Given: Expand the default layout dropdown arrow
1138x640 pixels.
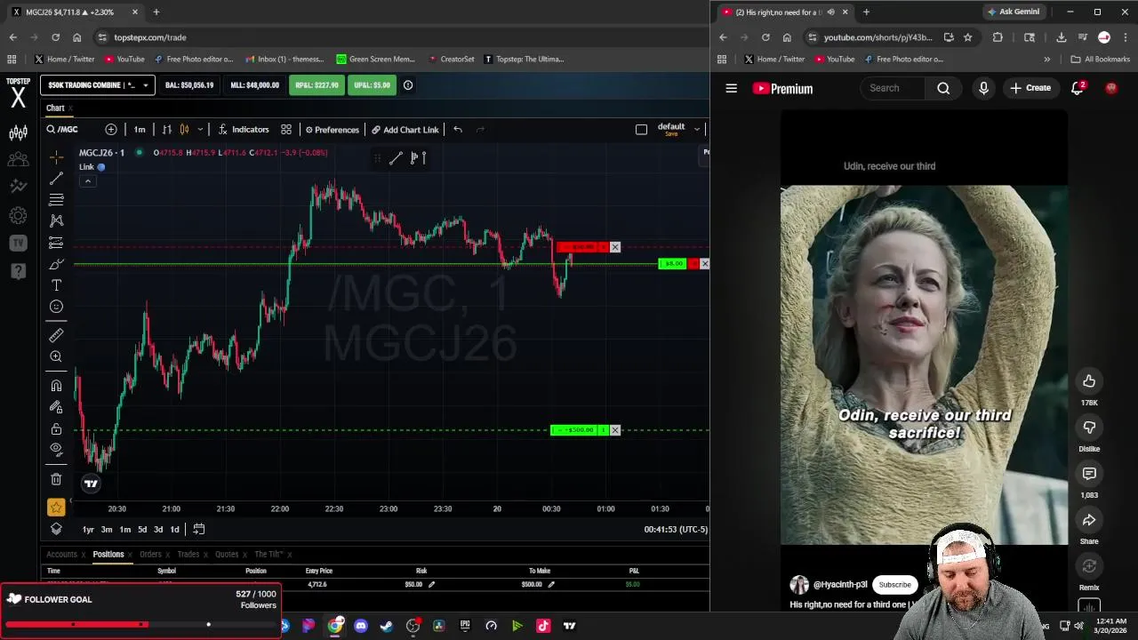Looking at the screenshot, I should click(x=697, y=130).
